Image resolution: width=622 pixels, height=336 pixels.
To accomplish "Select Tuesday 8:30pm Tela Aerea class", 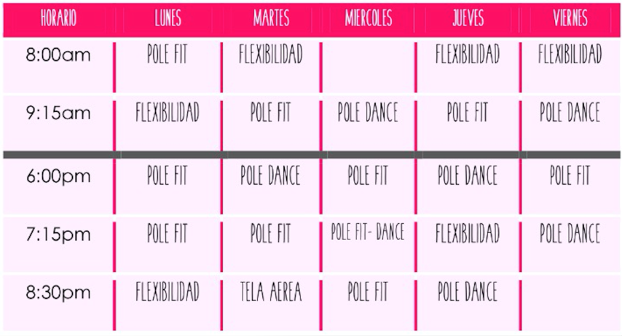I will tap(271, 292).
